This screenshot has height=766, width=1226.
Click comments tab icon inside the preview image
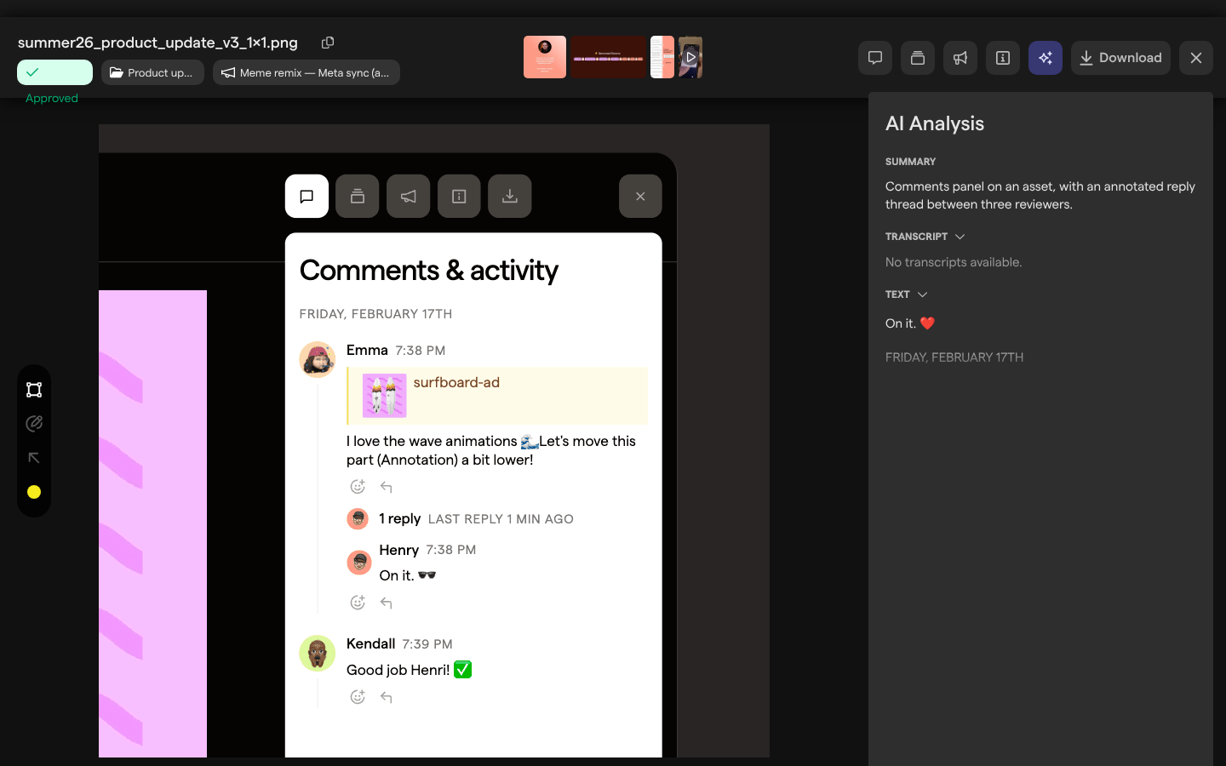click(x=306, y=197)
